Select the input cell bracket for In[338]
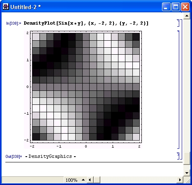The image size is (192, 185). click(178, 23)
